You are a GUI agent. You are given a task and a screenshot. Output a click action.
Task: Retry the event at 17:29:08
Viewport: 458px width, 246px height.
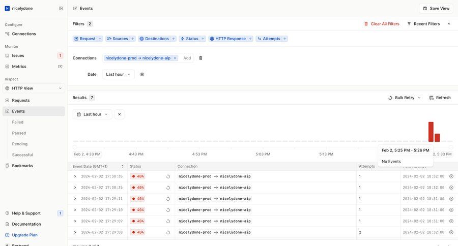point(168,232)
